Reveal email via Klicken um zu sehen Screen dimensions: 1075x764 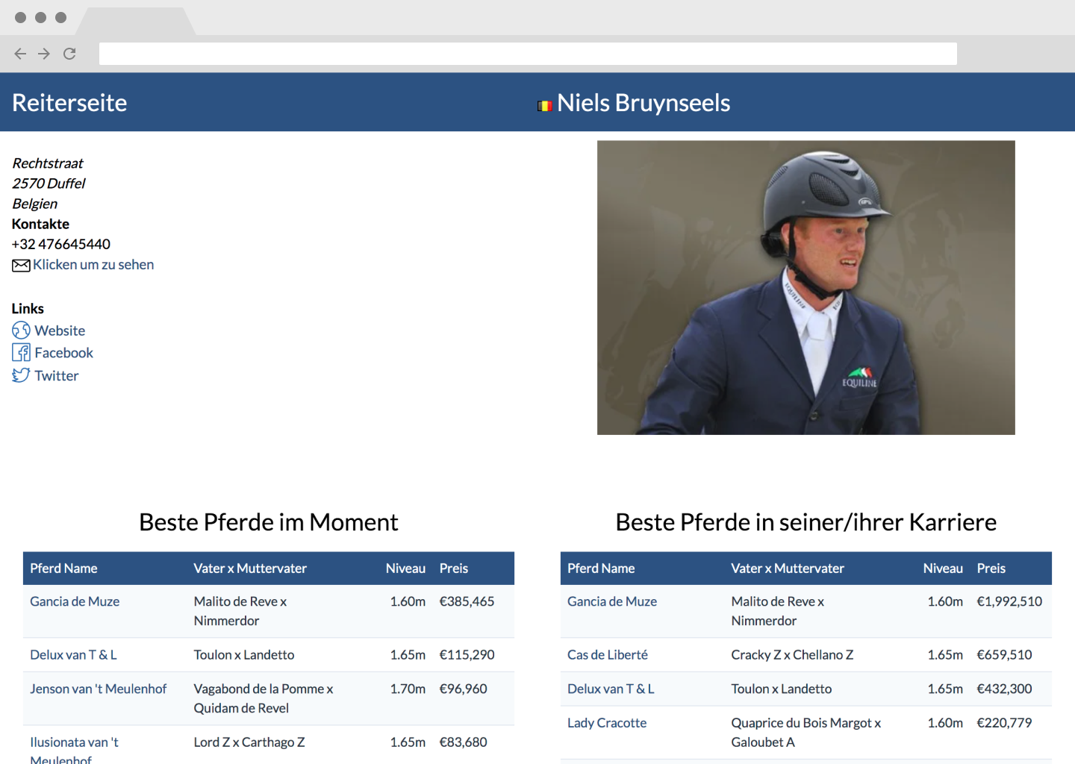pos(93,265)
